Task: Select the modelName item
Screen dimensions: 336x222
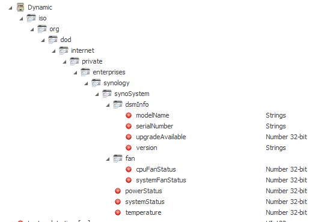Action: (153, 115)
